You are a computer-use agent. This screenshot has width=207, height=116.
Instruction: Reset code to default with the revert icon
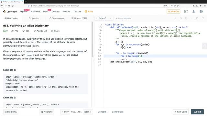pyautogui.click(x=186, y=18)
